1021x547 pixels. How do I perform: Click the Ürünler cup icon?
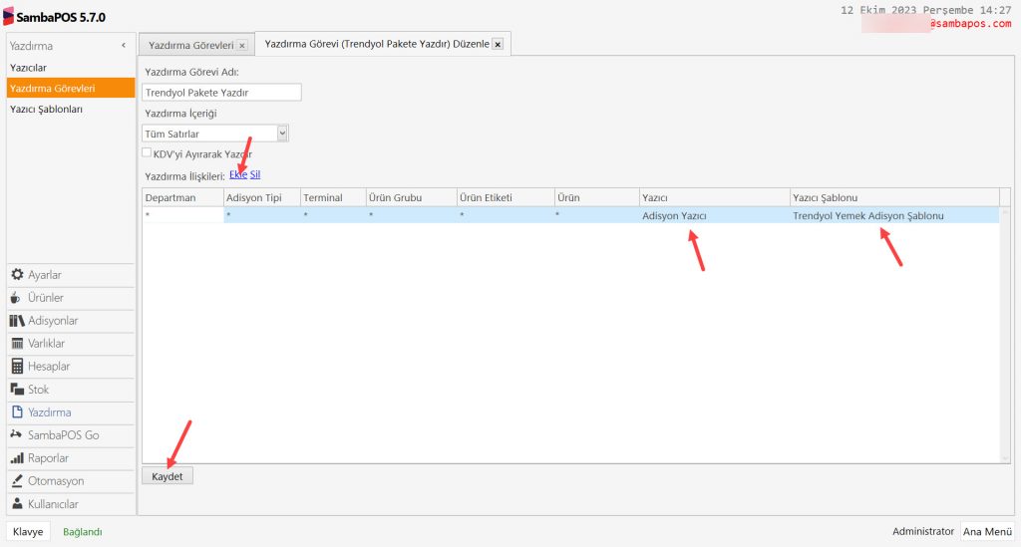point(16,298)
